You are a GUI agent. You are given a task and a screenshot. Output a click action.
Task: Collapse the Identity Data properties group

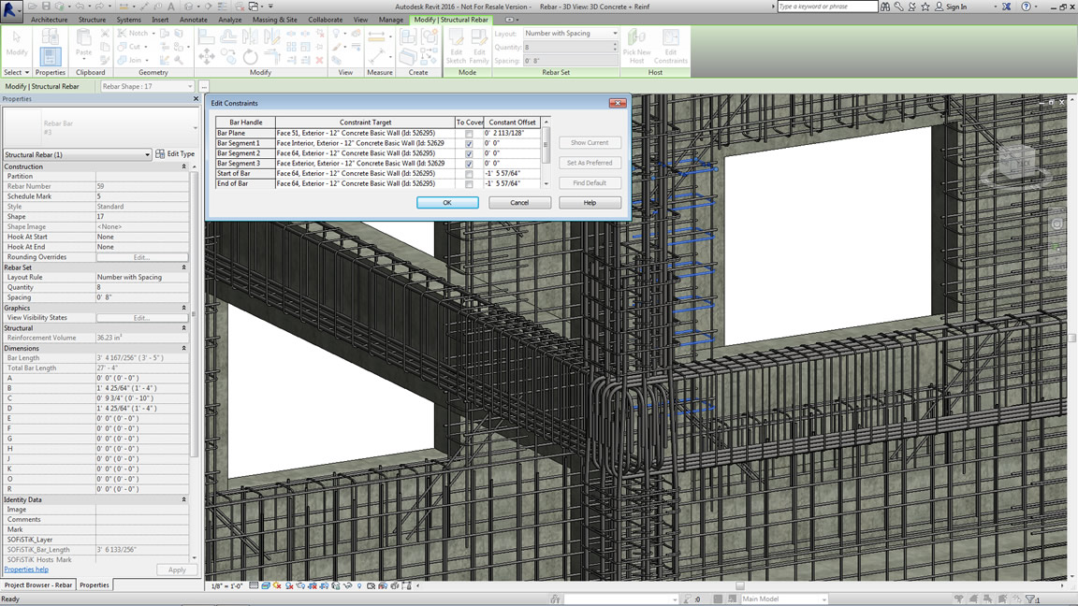[183, 499]
